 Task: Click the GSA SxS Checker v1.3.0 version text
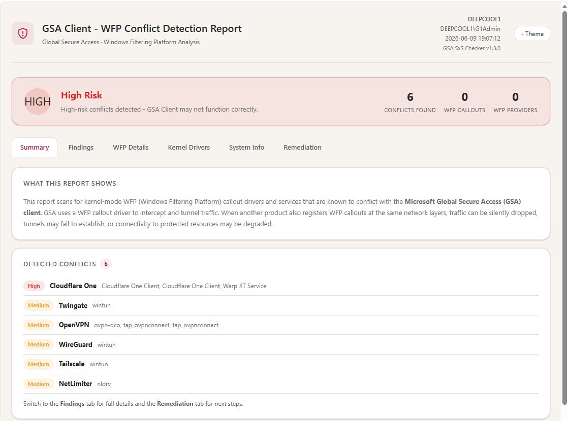pyautogui.click(x=471, y=48)
